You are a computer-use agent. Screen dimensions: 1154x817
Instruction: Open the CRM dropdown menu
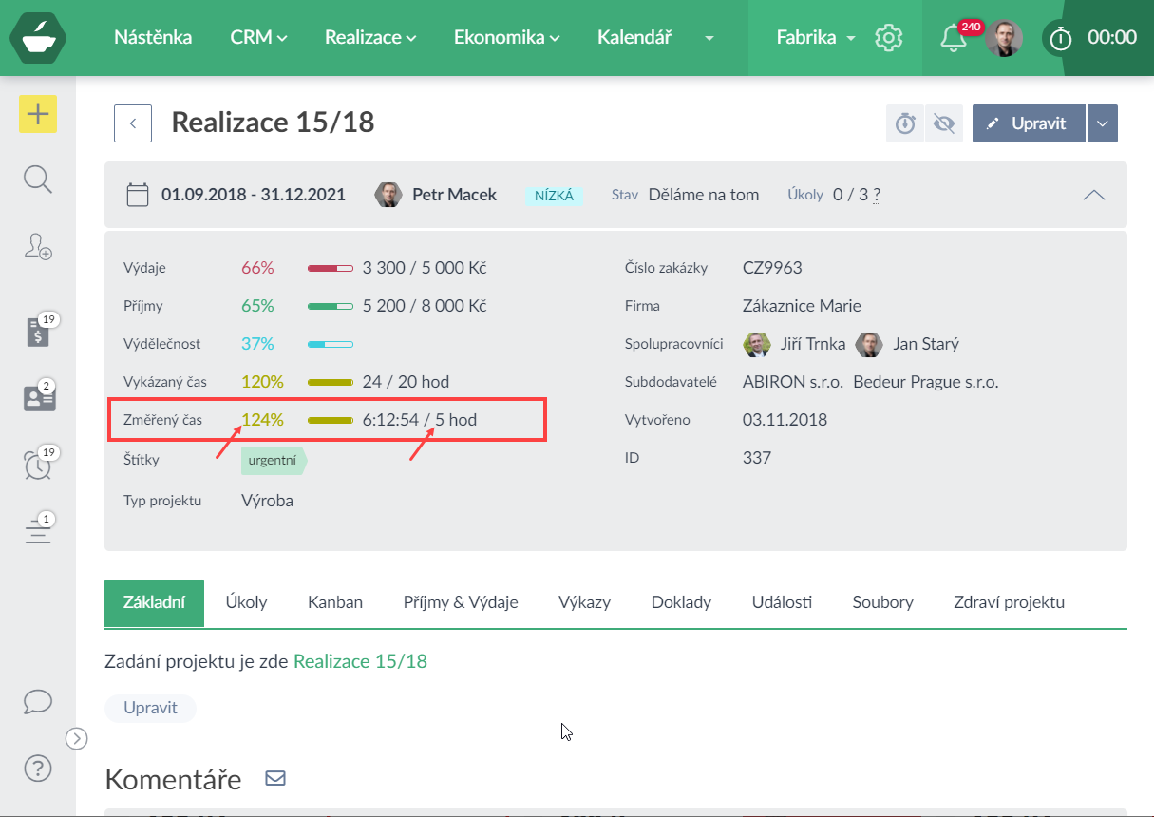point(258,38)
